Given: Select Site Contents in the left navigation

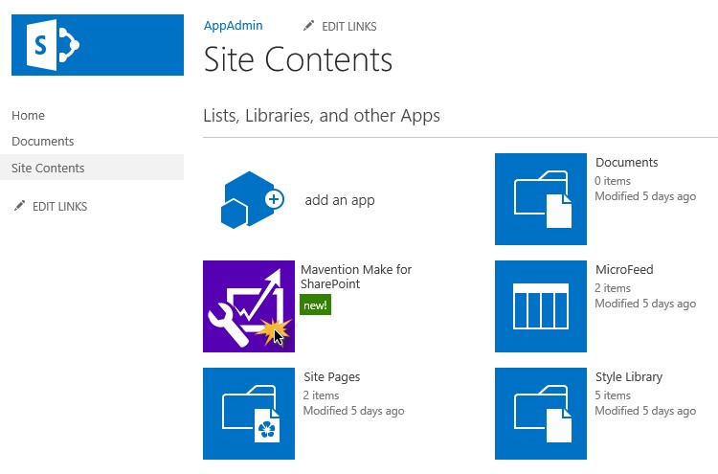Looking at the screenshot, I should point(48,169).
